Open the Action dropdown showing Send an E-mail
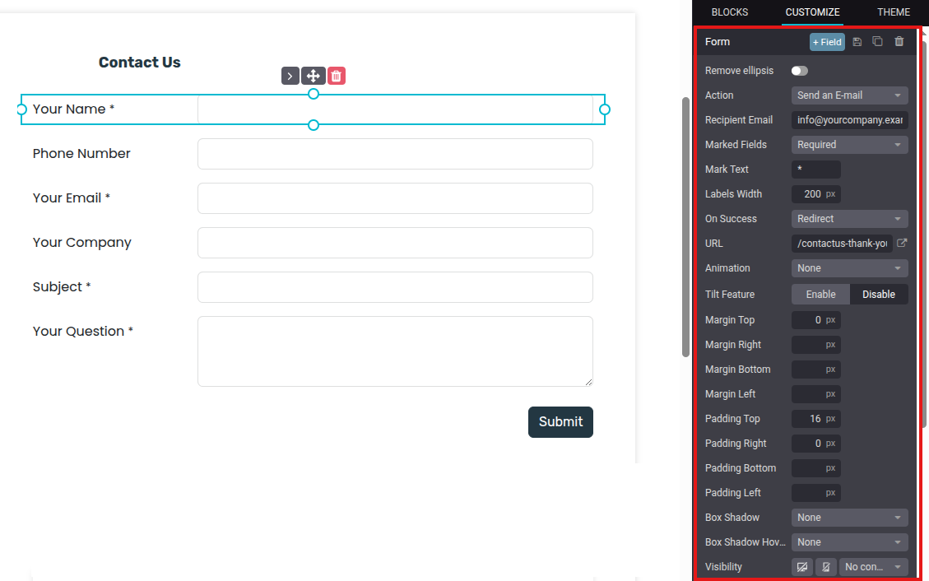 (x=849, y=95)
